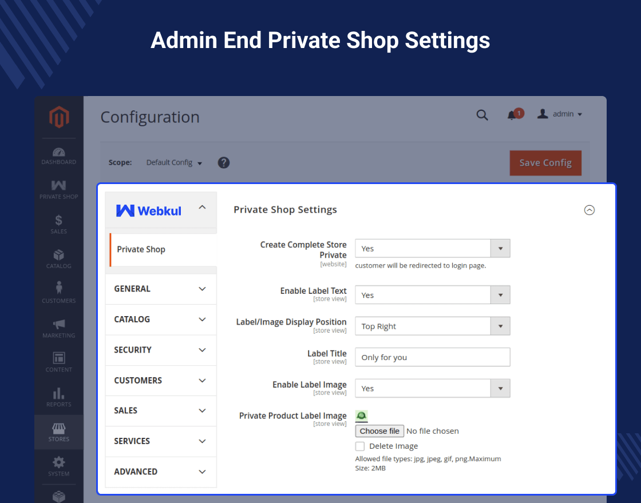Viewport: 641px width, 503px height.
Task: Expand the CATALOG configuration section
Action: click(161, 320)
